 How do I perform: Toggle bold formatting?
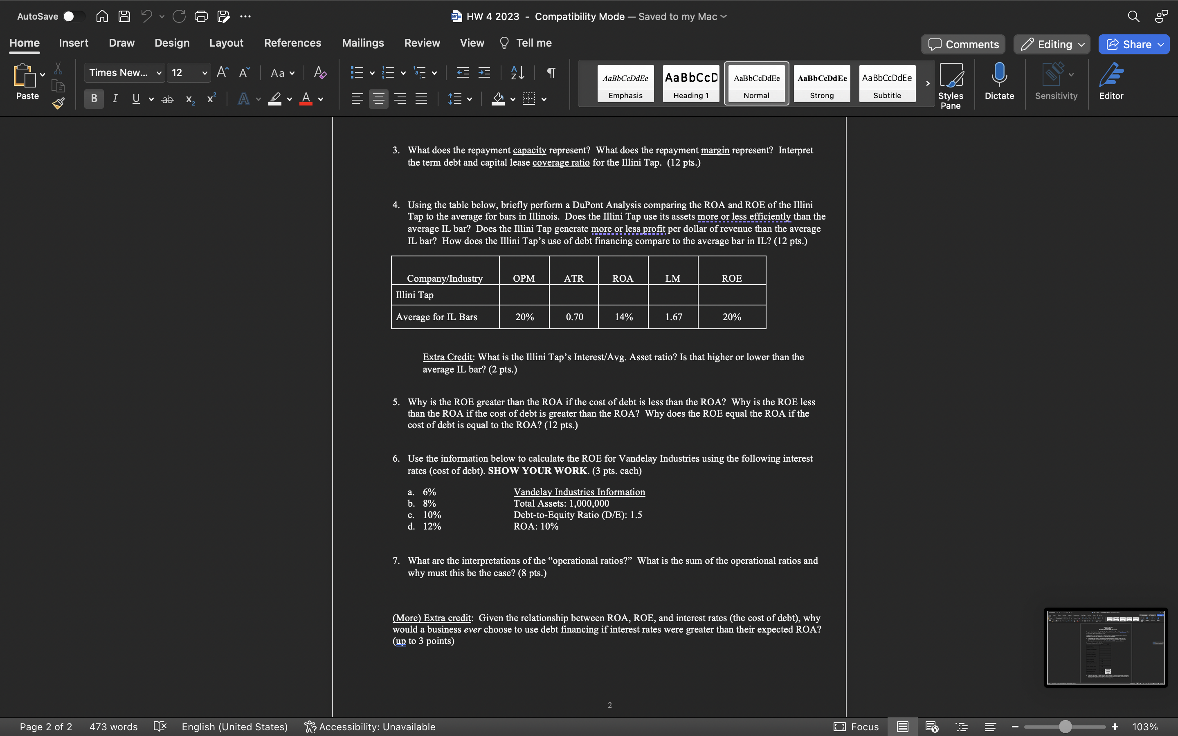pyautogui.click(x=93, y=99)
